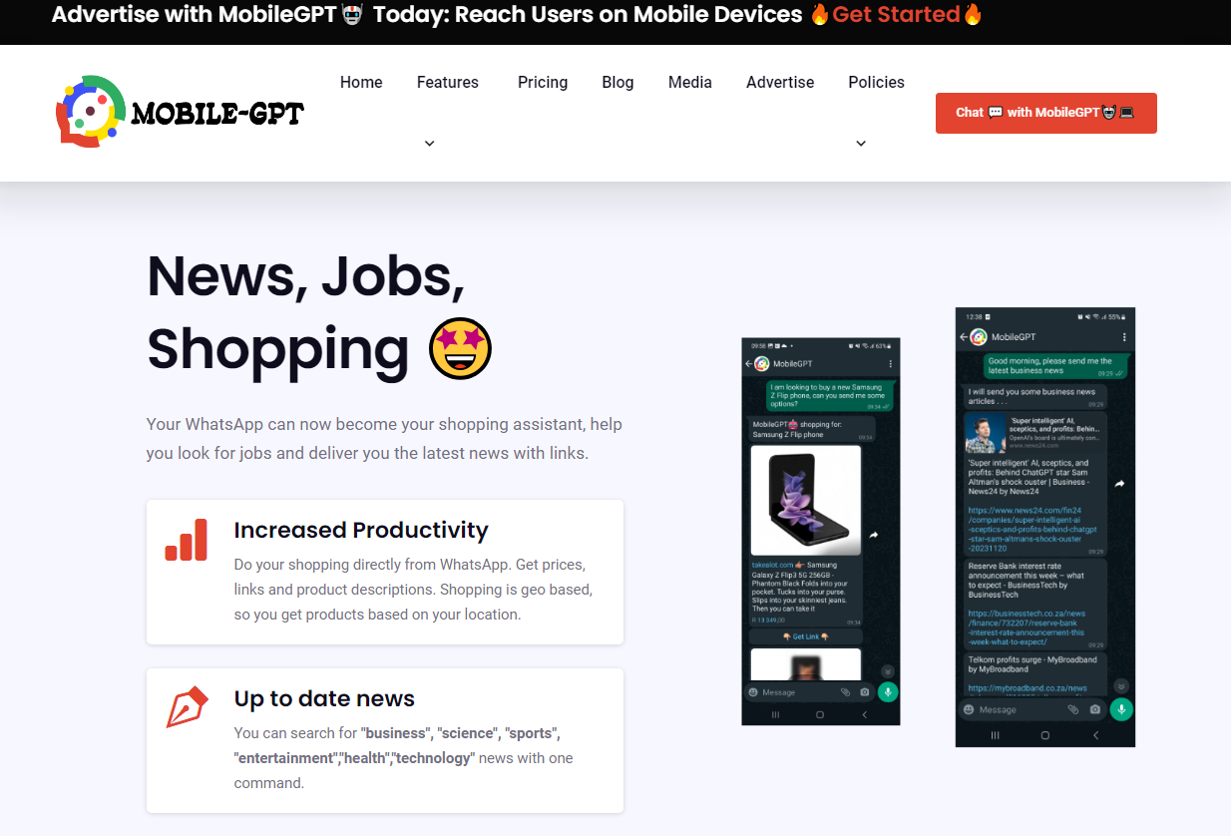
Task: Click the Mobile-GPT logo icon
Action: (91, 112)
